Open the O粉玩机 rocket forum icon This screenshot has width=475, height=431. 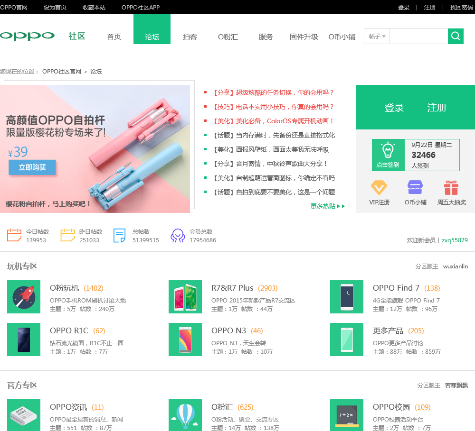click(24, 297)
